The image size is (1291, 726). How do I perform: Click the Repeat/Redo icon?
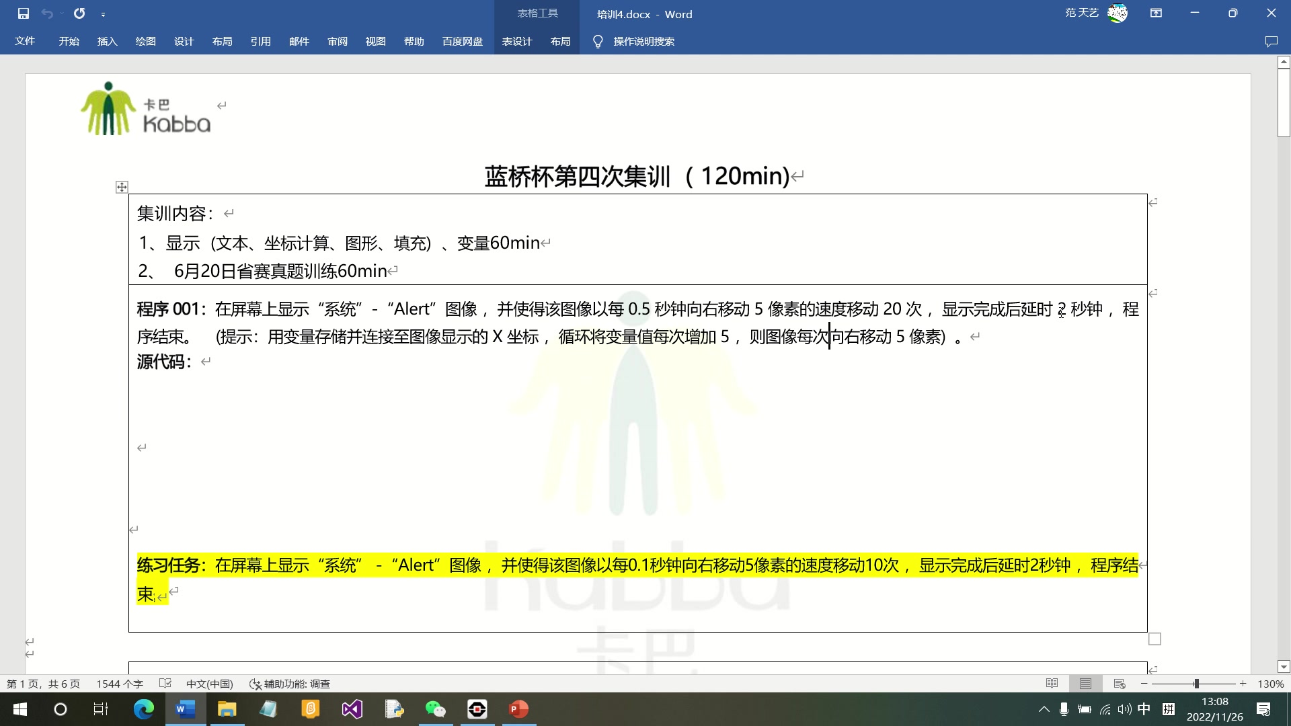(x=79, y=13)
